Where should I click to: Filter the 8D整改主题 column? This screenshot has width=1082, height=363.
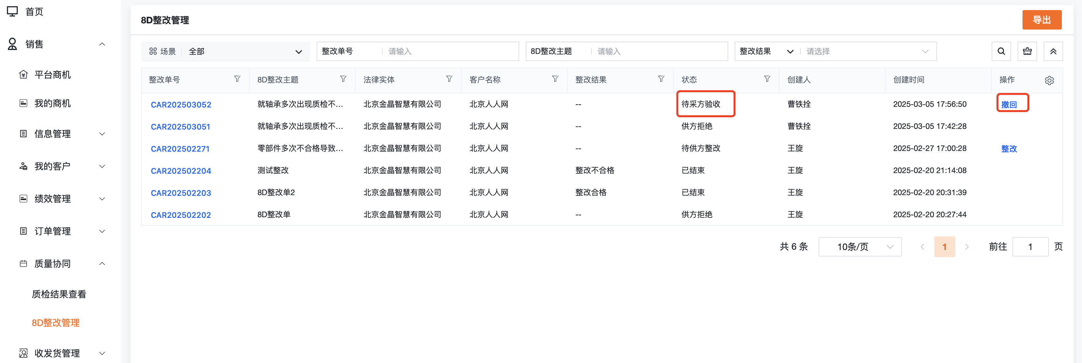click(x=343, y=79)
